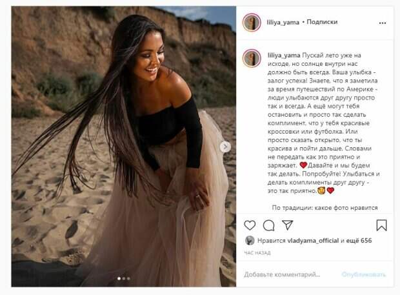The image size is (400, 295).
Task: Open liliya_yama username link in header
Action: tap(283, 23)
